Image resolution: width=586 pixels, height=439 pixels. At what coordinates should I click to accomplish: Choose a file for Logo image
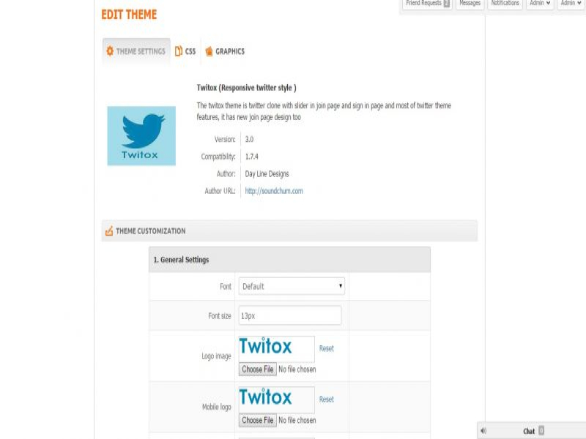coord(257,369)
